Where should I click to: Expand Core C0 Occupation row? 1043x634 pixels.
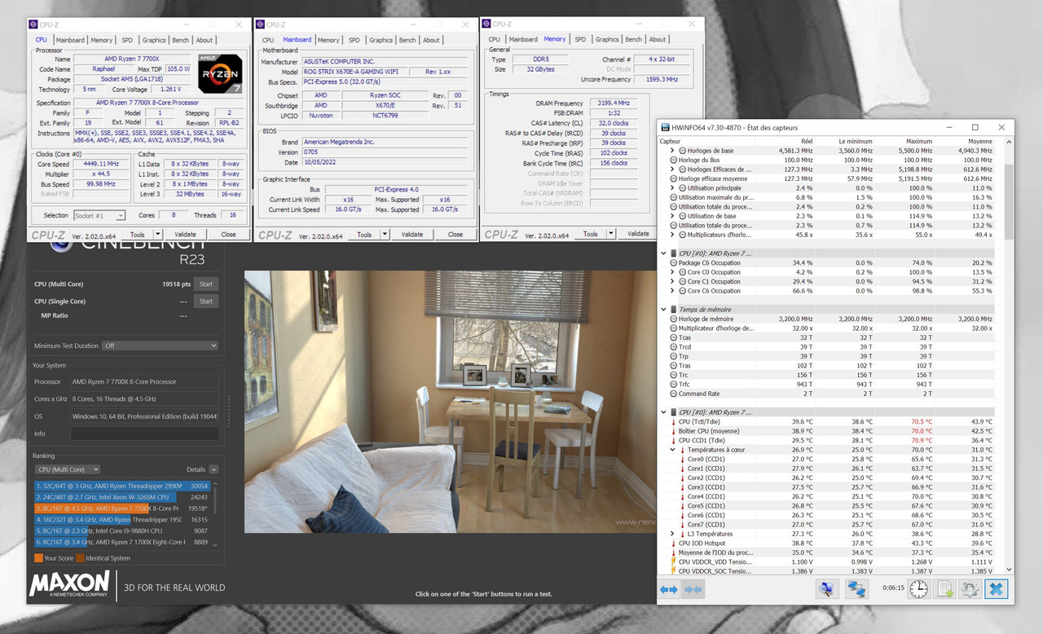pos(672,272)
